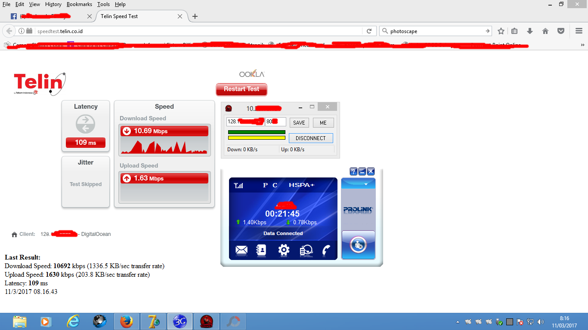Reload the page with the refresh icon
The width and height of the screenshot is (588, 330).
tap(369, 31)
